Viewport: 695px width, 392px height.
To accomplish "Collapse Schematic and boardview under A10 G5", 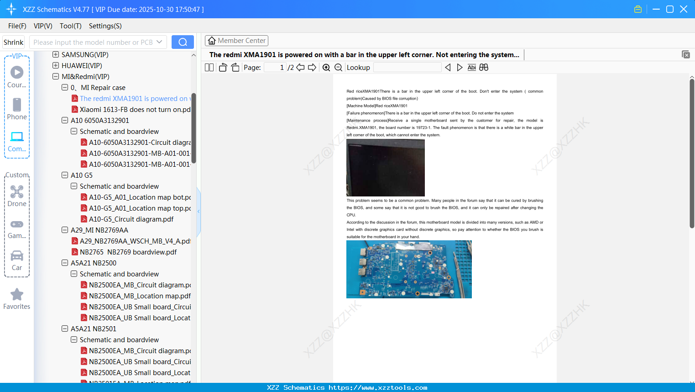I will pyautogui.click(x=74, y=186).
